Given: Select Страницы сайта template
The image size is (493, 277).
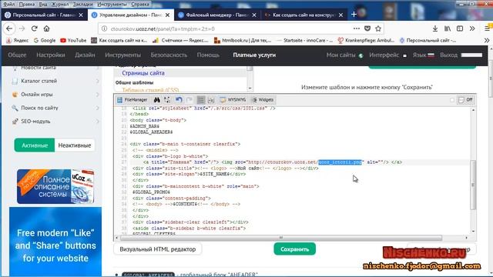Looking at the screenshot, I should 143,73.
